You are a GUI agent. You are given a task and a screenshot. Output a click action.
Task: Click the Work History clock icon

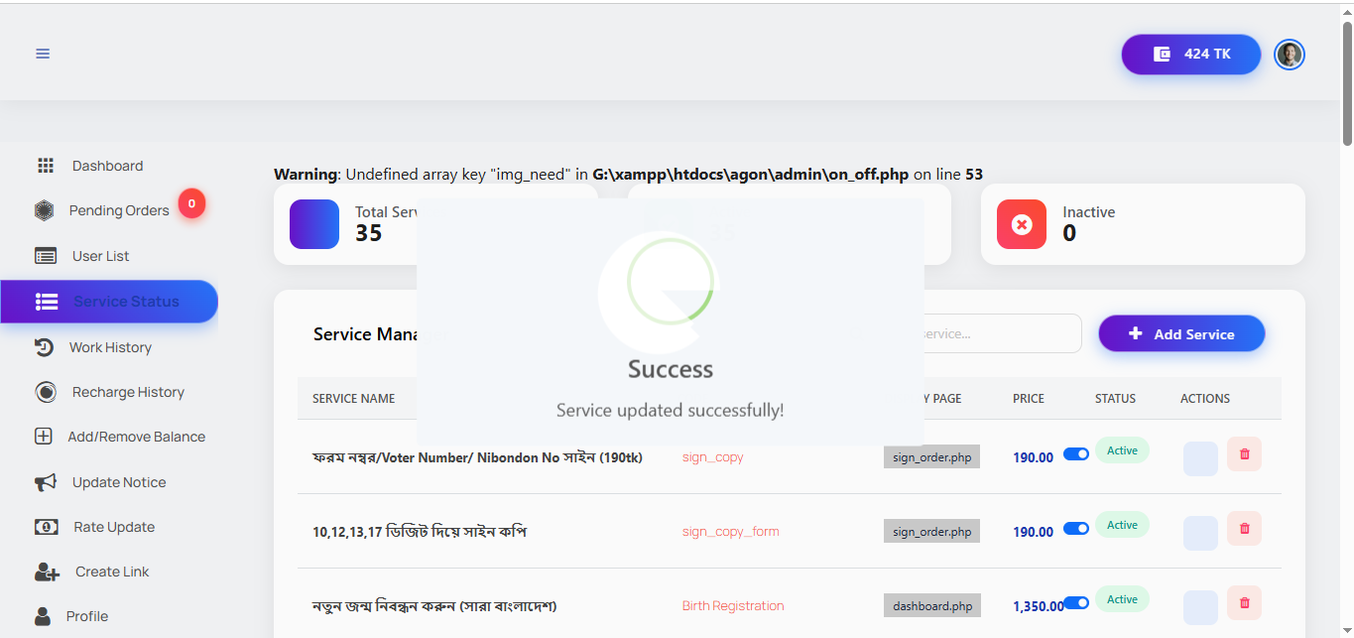coord(44,347)
